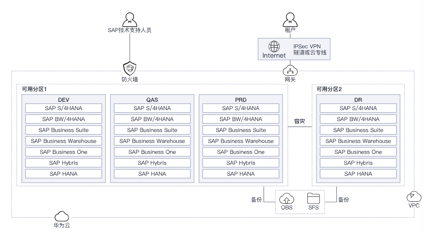Select SAP Business One box in PRD
This screenshot has width=423, height=233.
point(241,152)
